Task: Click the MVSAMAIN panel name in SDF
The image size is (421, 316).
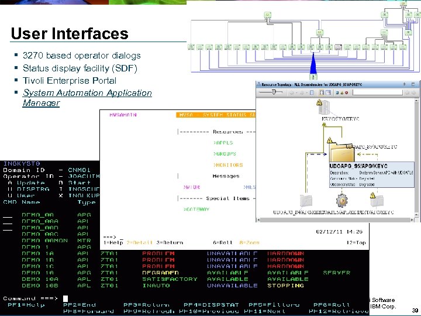Action: pyautogui.click(x=123, y=115)
